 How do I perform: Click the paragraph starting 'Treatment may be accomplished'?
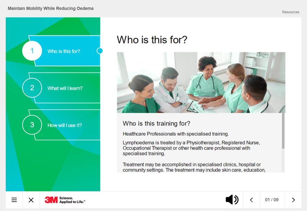[x=194, y=167]
